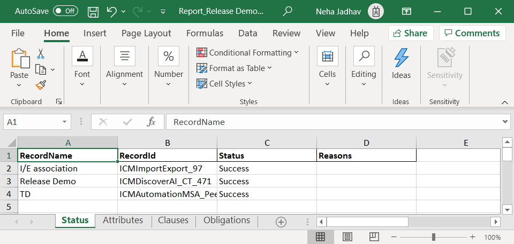Viewport: 514px width, 244px height.
Task: Click the Name Box showing A1
Action: click(x=32, y=122)
